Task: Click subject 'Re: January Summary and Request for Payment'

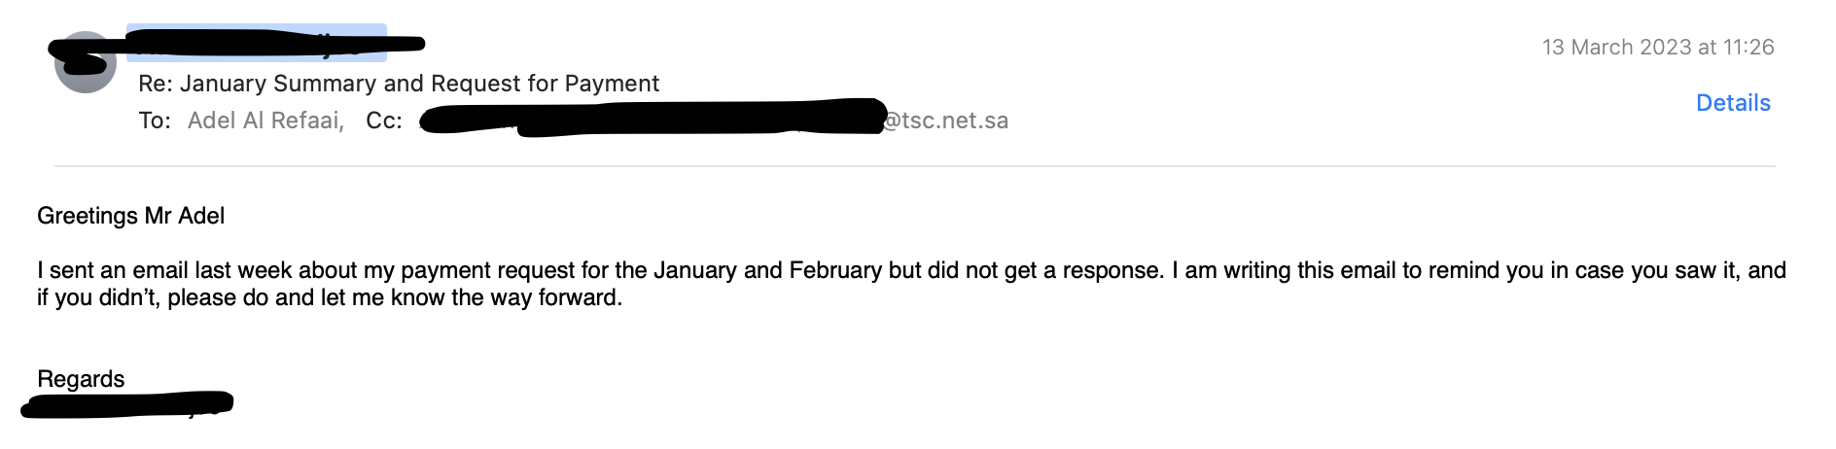Action: (399, 84)
